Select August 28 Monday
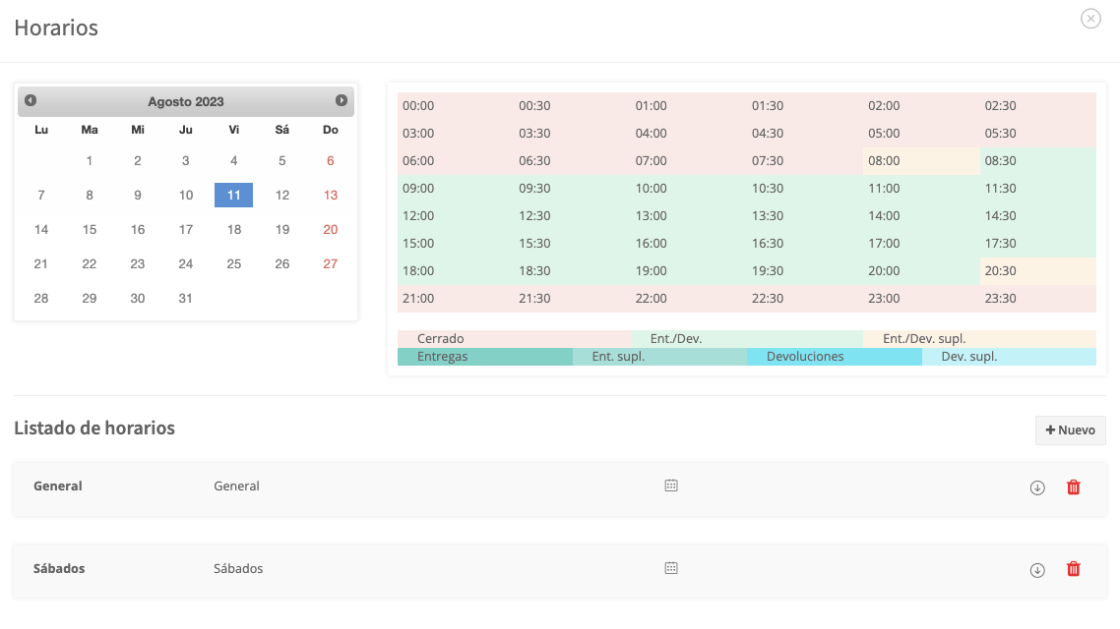 [41, 298]
